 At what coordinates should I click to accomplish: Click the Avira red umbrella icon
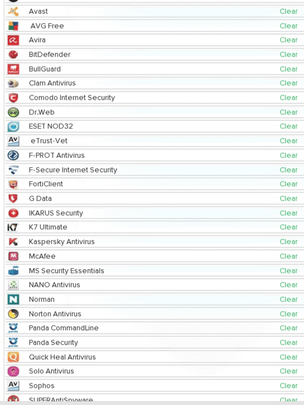13,40
